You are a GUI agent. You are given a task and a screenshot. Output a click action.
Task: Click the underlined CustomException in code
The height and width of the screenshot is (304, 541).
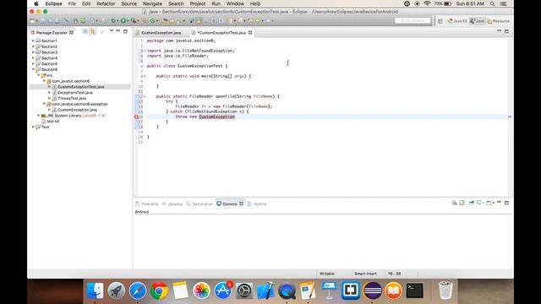(216, 117)
